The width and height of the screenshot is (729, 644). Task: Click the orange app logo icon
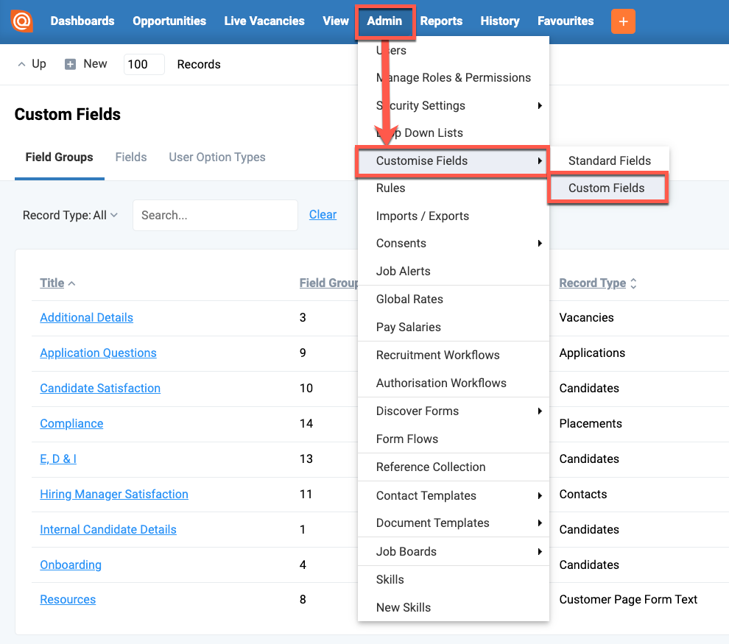pos(21,21)
